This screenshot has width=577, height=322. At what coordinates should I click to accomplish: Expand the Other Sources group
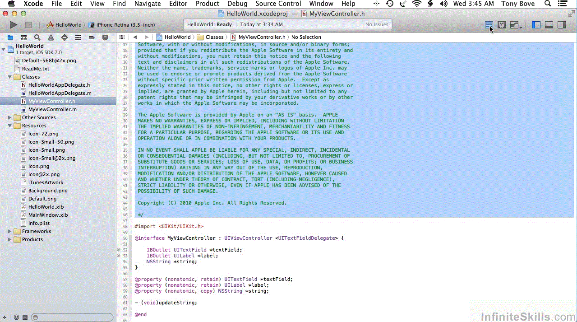point(10,117)
